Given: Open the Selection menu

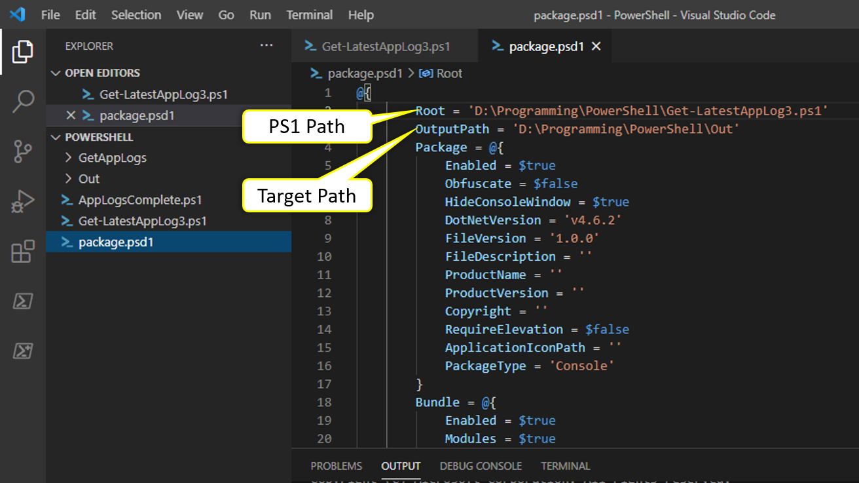Looking at the screenshot, I should pyautogui.click(x=137, y=14).
